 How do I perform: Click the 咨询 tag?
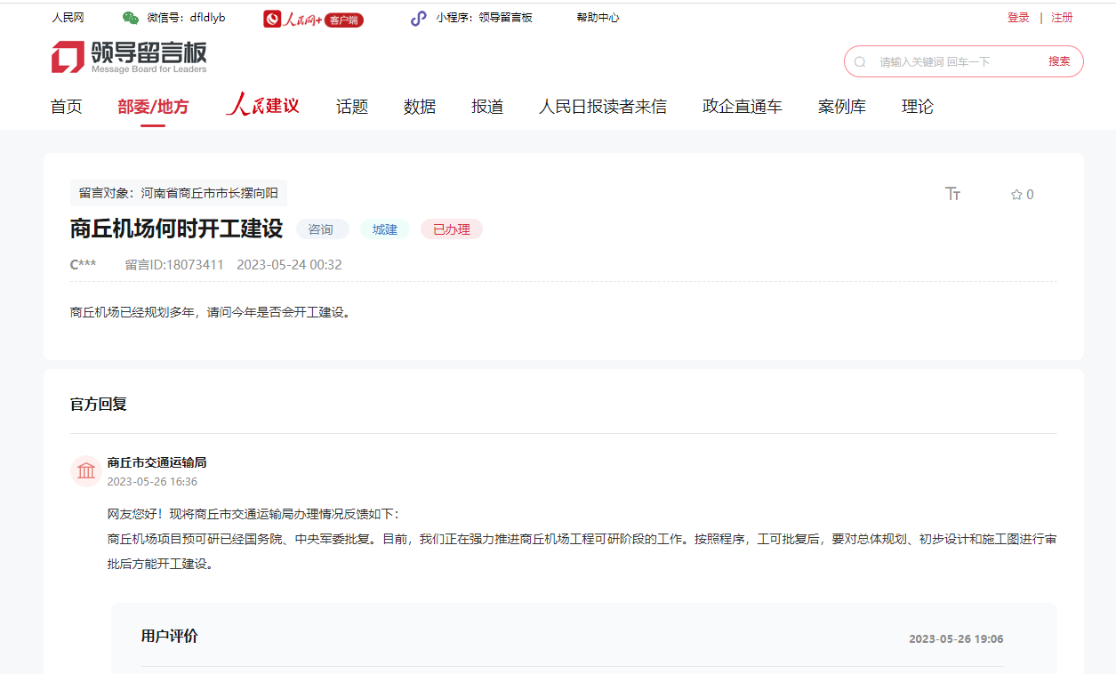[321, 229]
